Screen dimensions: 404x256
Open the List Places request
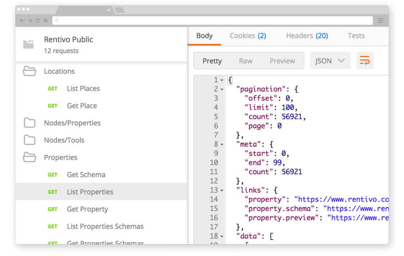tap(83, 88)
